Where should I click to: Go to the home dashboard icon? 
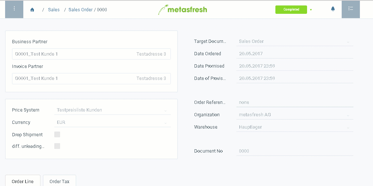32,10
